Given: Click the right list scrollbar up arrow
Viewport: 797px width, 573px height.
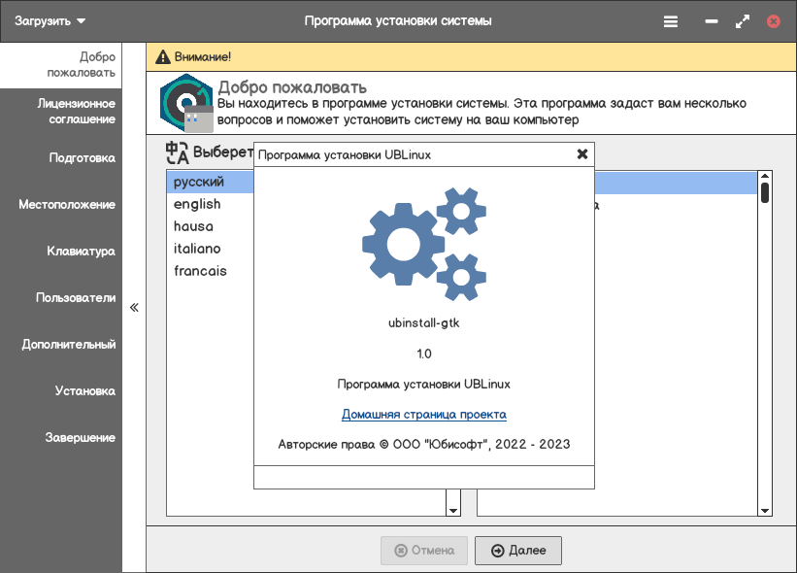Looking at the screenshot, I should [765, 176].
